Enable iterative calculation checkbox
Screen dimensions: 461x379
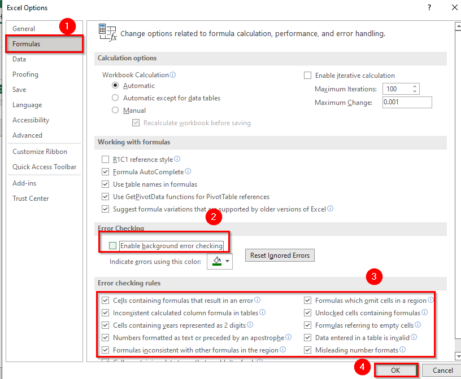coord(307,76)
